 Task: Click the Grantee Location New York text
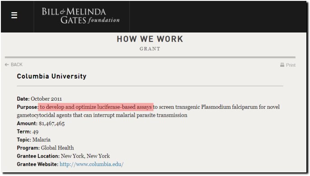click(85, 156)
